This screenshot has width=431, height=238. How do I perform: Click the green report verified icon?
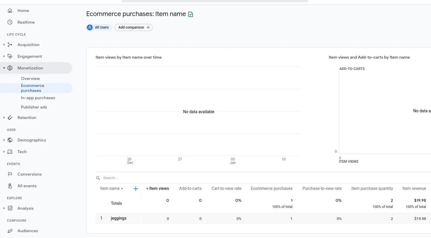click(x=191, y=14)
